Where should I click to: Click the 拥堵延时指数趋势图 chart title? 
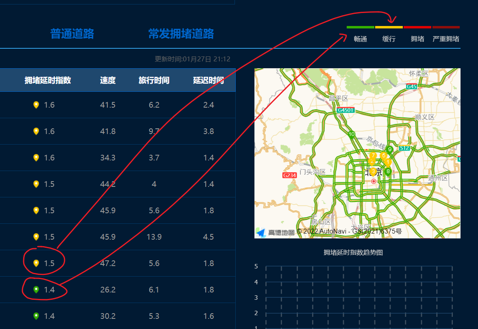(353, 252)
